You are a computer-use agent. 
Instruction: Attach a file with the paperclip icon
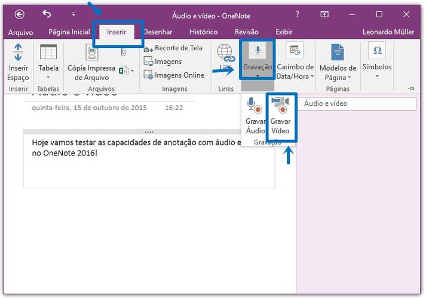123,51
